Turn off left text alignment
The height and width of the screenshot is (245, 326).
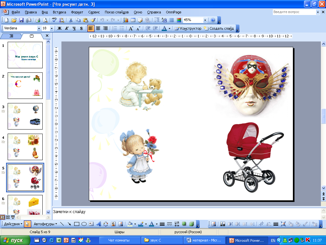(x=91, y=28)
